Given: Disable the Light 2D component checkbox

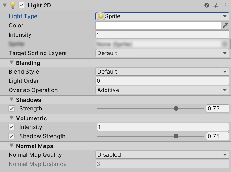Looking at the screenshot, I should tap(22, 5).
